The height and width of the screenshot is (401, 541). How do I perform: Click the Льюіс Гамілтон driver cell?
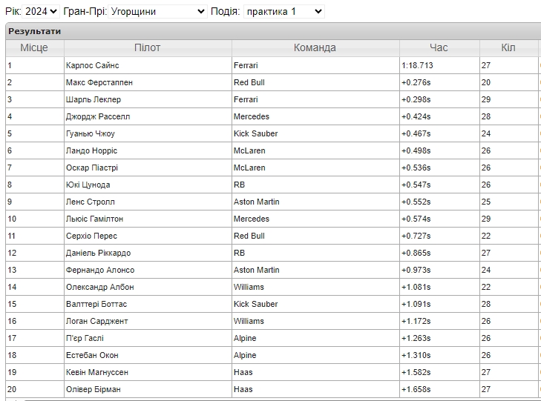[x=148, y=219]
